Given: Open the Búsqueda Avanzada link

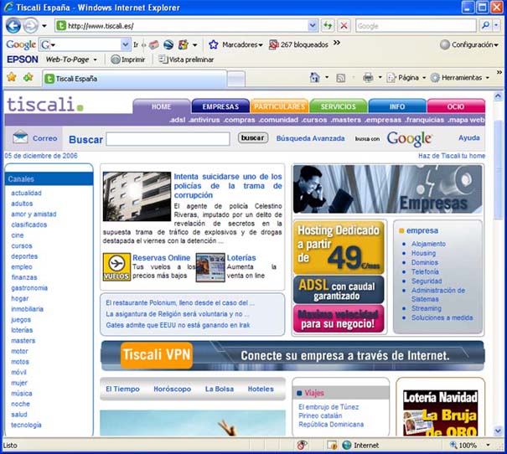Looking at the screenshot, I should (310, 138).
